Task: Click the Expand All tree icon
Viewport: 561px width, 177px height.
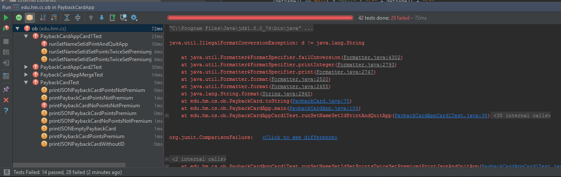Action: [x=67, y=18]
